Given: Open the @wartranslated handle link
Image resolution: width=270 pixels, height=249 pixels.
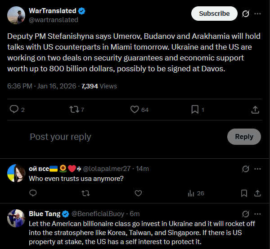Looking at the screenshot, I should click(x=53, y=20).
